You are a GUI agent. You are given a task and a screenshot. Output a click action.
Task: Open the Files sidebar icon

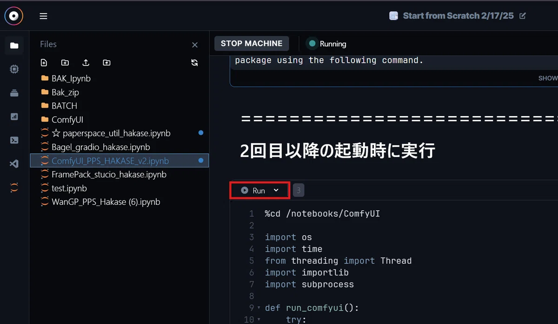point(14,45)
